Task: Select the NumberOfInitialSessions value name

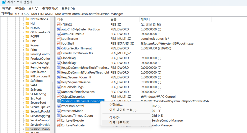Action: pos(78,92)
